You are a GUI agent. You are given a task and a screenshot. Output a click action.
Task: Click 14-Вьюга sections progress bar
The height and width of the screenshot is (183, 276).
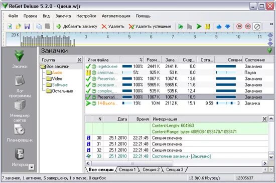(226, 103)
